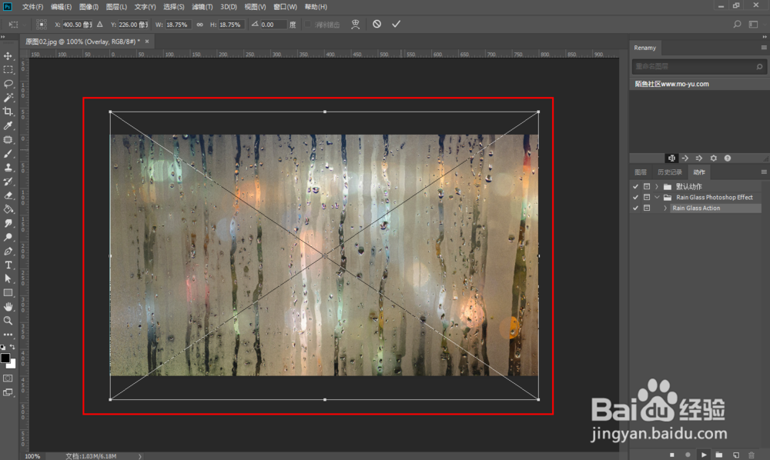Screen dimensions: 770x460
Task: Select the Zoom tool
Action: click(8, 320)
